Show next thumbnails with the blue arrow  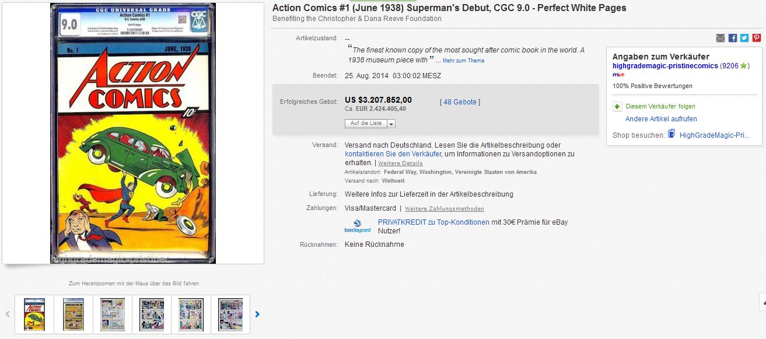coord(257,314)
